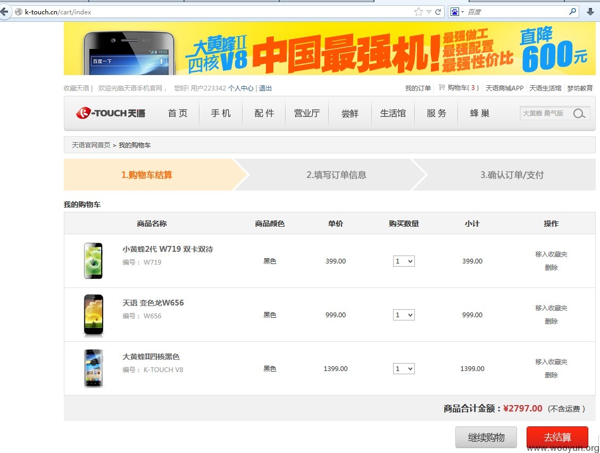
Task: Click the 继续购物 button
Action: 486,438
